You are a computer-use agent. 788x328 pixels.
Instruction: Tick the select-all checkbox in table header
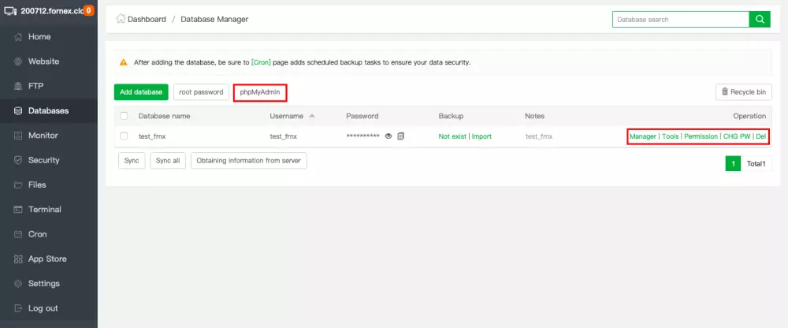(x=125, y=116)
